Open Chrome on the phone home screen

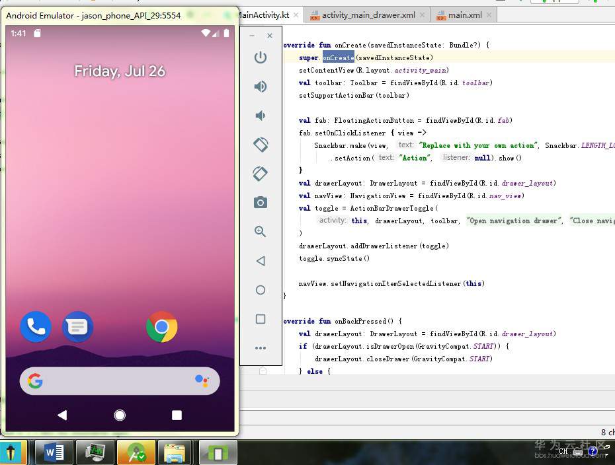click(x=162, y=327)
